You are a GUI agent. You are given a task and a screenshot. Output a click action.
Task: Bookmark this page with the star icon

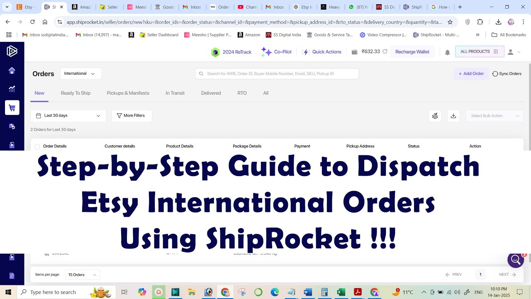450,22
